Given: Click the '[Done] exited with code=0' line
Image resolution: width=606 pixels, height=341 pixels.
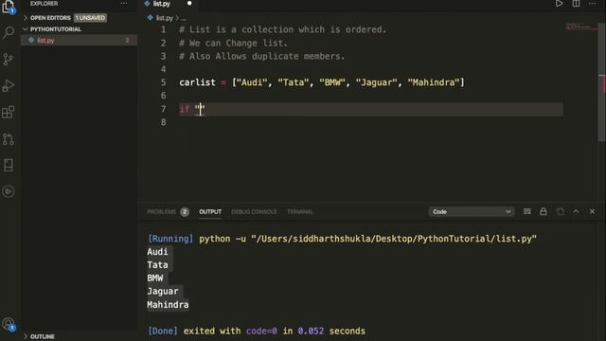Looking at the screenshot, I should coord(257,331).
